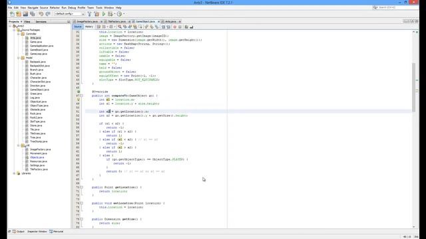426x239 pixels.
Task: Open the Navigate menu
Action: [x=33, y=8]
